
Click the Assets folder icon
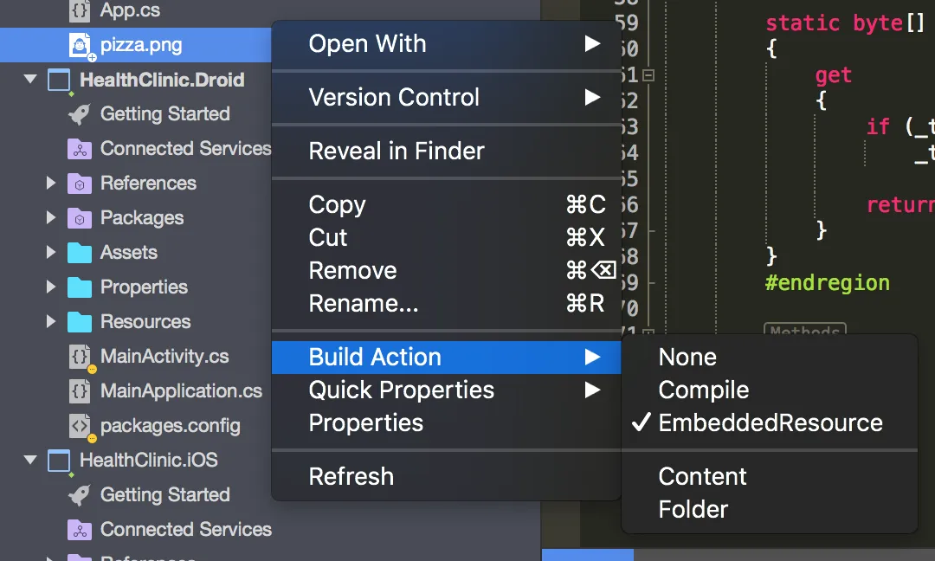[x=80, y=253]
